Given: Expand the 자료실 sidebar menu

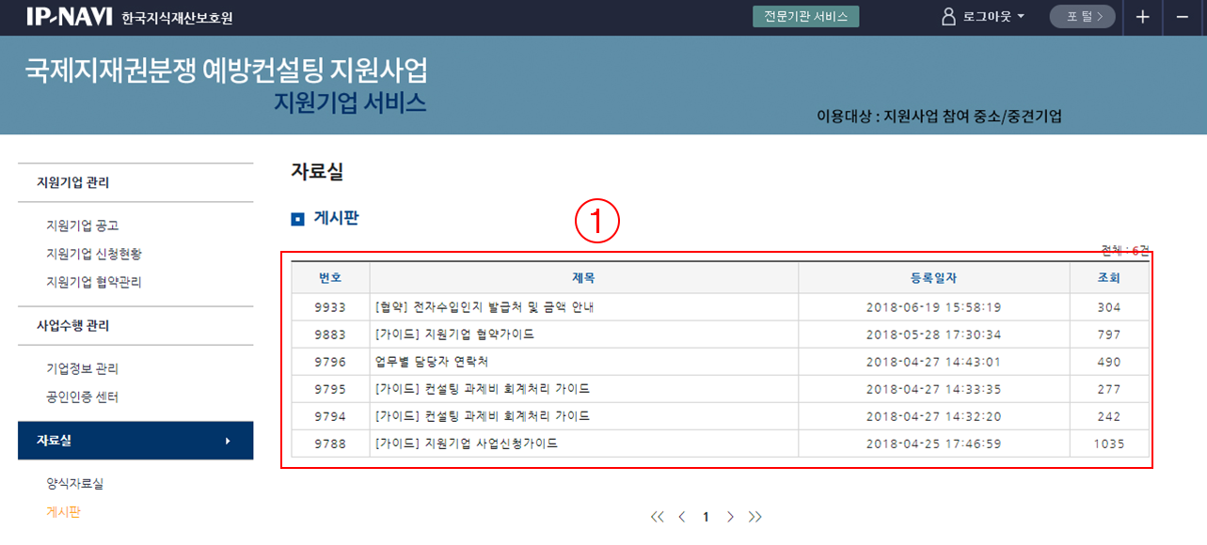Looking at the screenshot, I should [x=135, y=441].
